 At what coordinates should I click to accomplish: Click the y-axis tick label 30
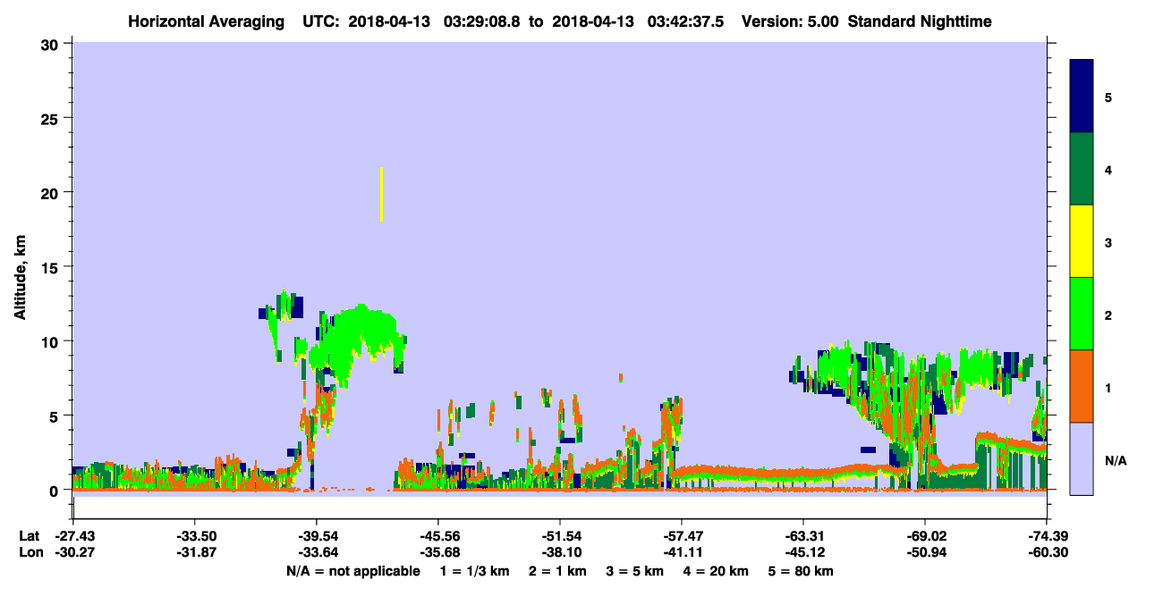click(52, 43)
